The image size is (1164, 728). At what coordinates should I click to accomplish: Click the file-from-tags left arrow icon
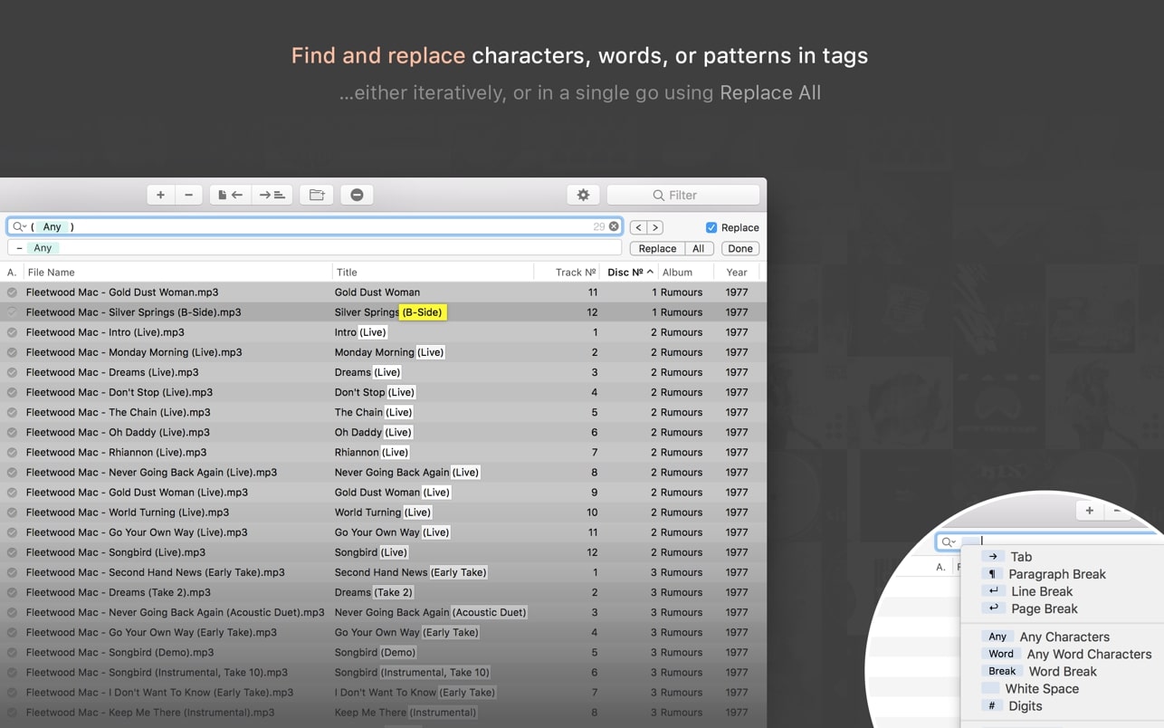(231, 195)
